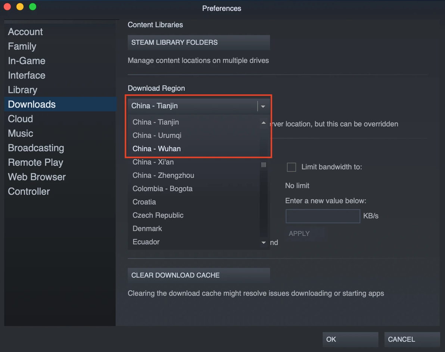Enable the Limit bandwidth checkbox

tap(291, 167)
